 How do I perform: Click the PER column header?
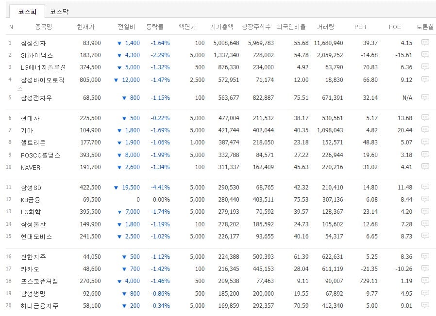pos(360,27)
